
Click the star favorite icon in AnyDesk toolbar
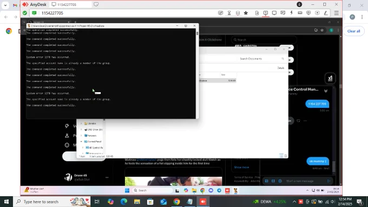coord(246,13)
